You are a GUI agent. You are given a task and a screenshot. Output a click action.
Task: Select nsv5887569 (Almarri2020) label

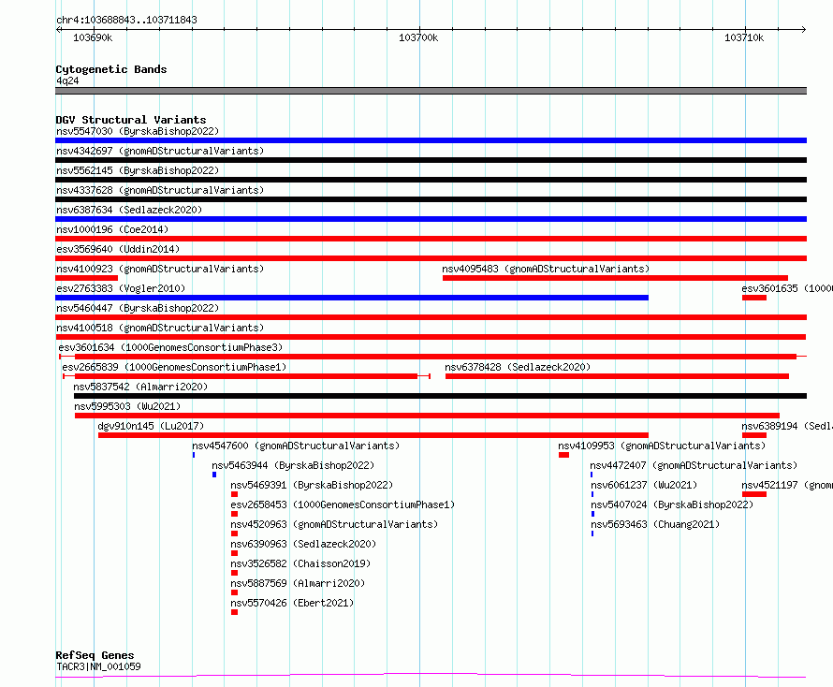pos(298,583)
